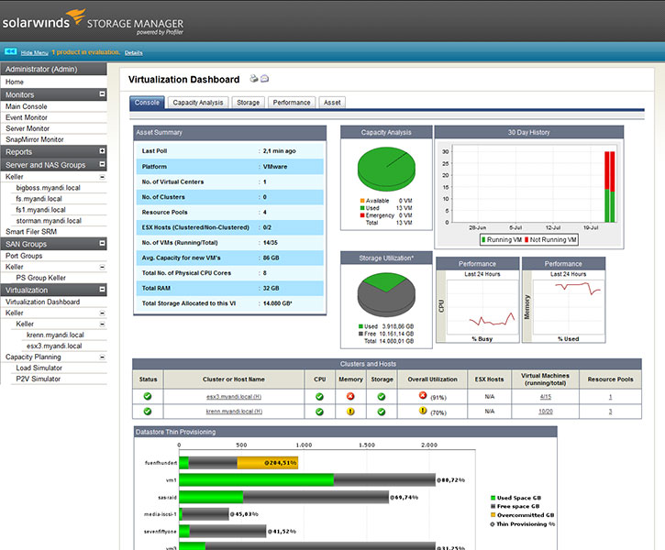
Task: Select esx3.myandi.local in sidebar tree
Action: click(54, 346)
